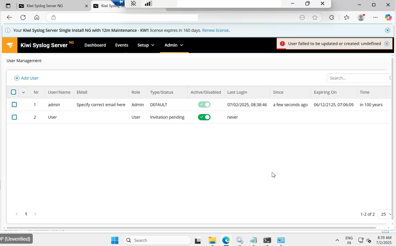Select the Add User plus icon
Screen dimensions: 396x246
17,78
